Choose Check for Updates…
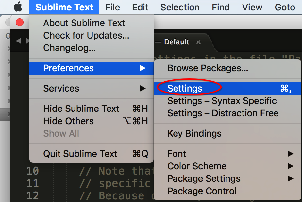The width and height of the screenshot is (302, 202). [86, 35]
